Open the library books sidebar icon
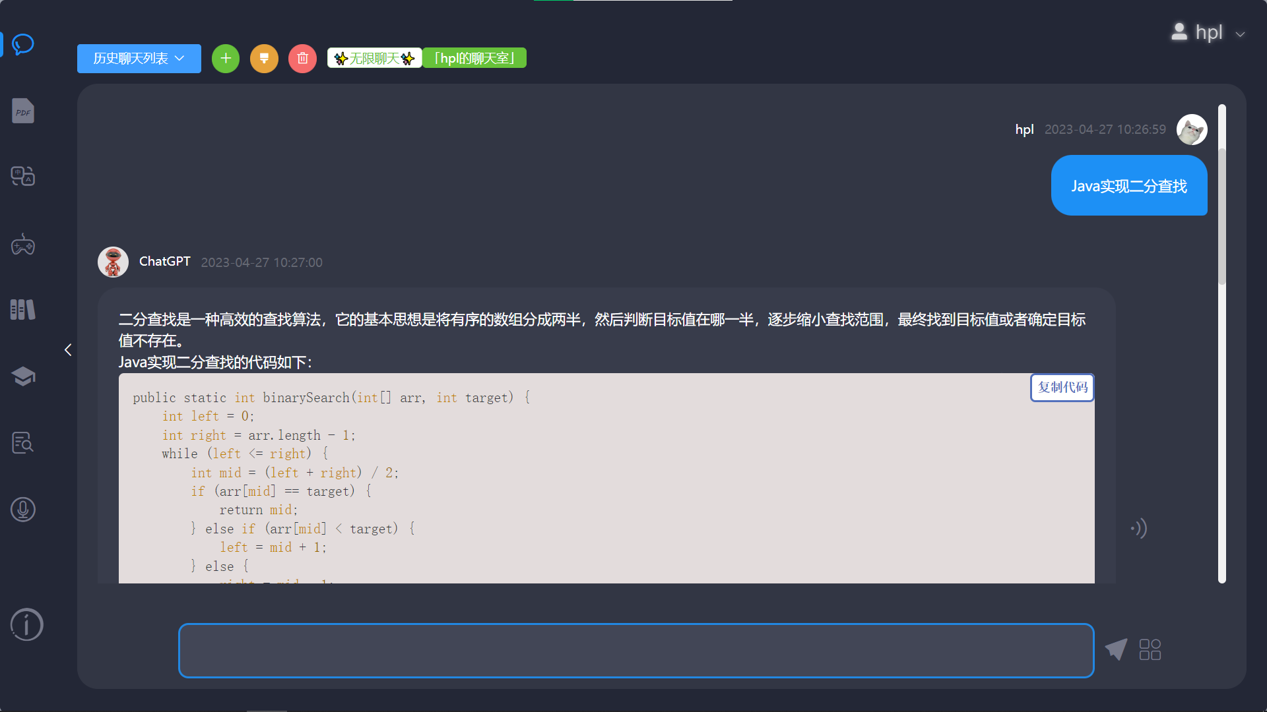 23,309
